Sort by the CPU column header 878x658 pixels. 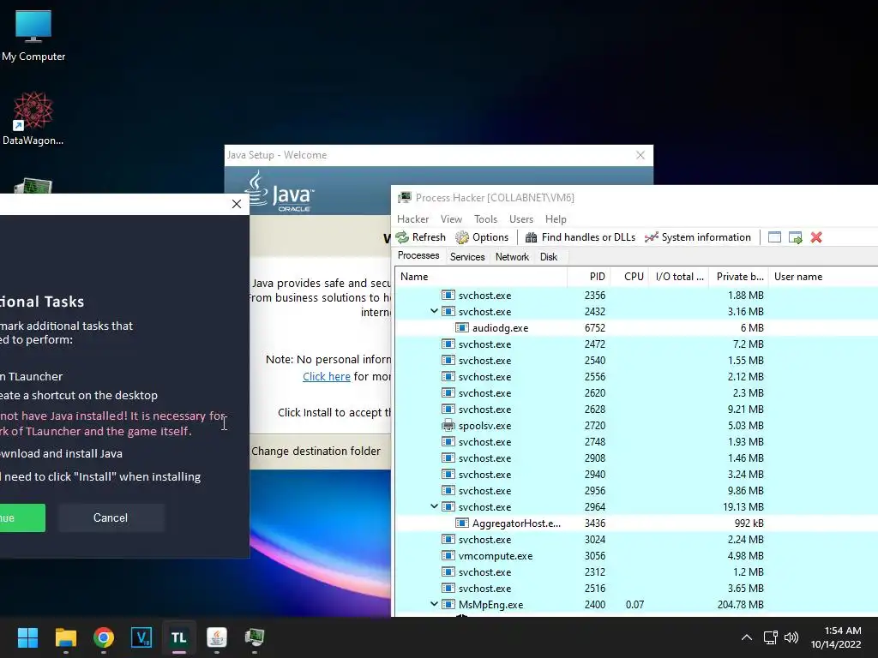(628, 277)
